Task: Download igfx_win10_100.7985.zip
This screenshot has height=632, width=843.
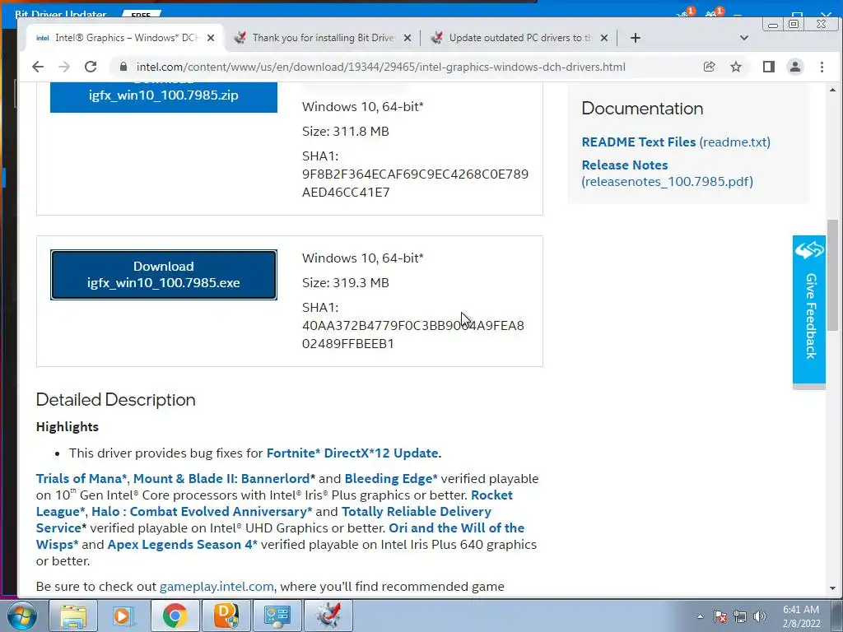Action: coord(164,95)
